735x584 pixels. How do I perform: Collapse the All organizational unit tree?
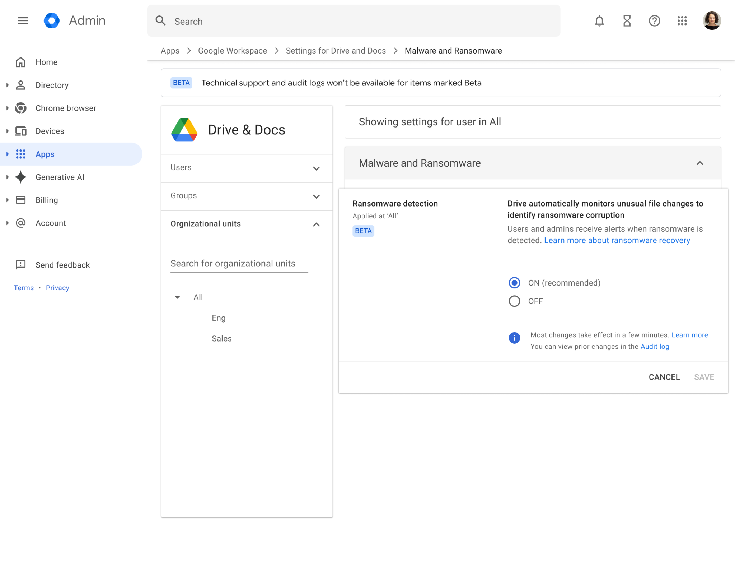pos(177,297)
